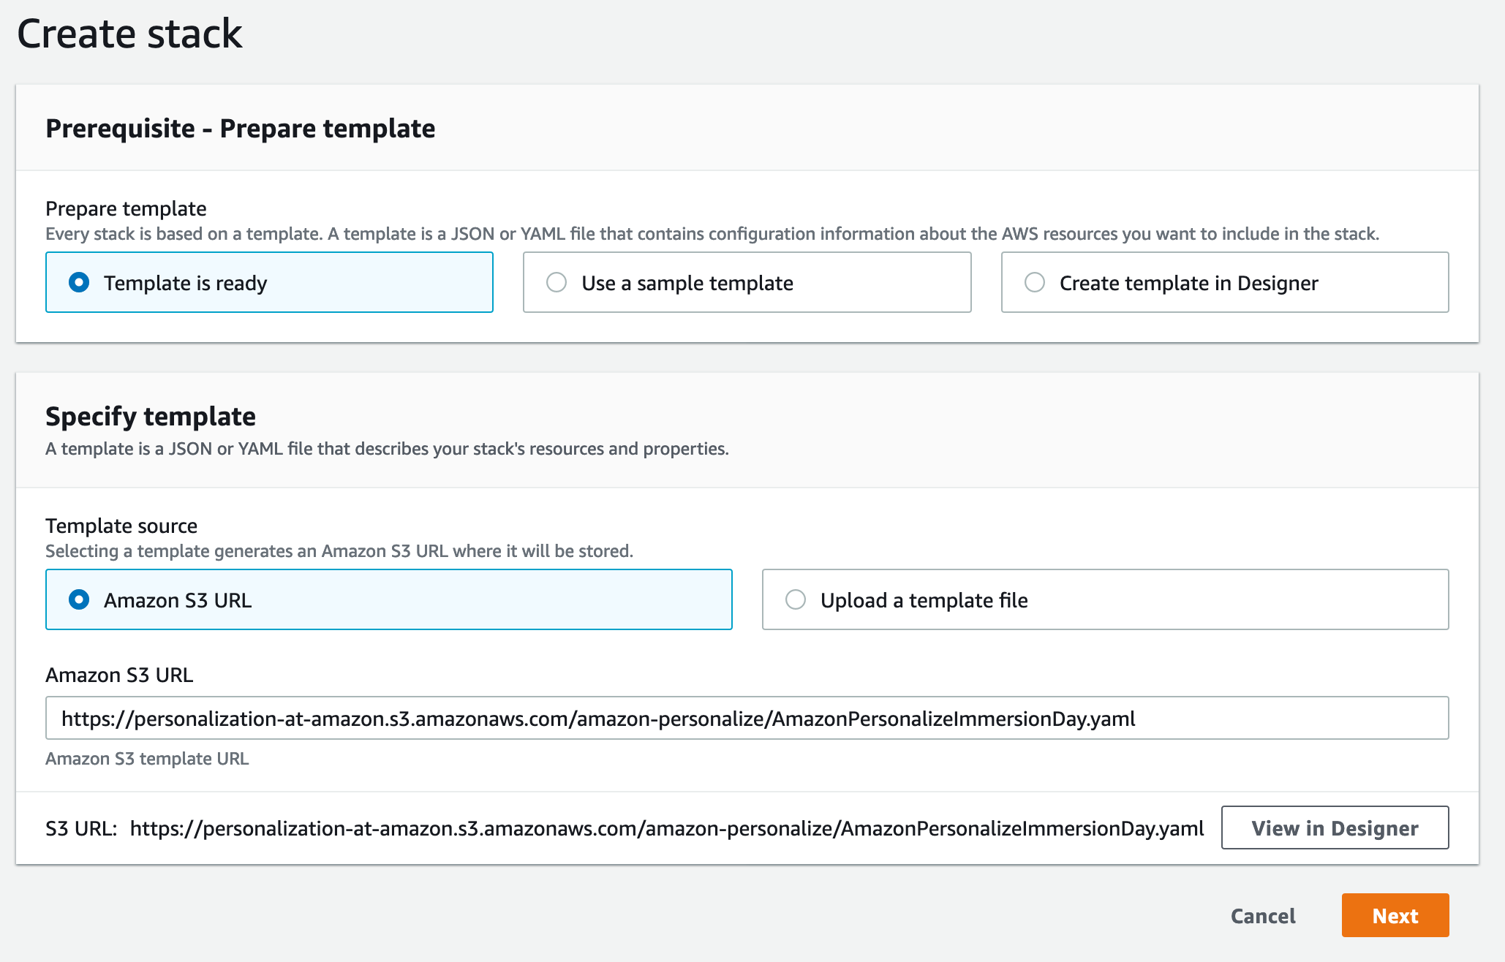Choose 'Upload a template file' option
Screen dimensions: 1505x962
[796, 600]
